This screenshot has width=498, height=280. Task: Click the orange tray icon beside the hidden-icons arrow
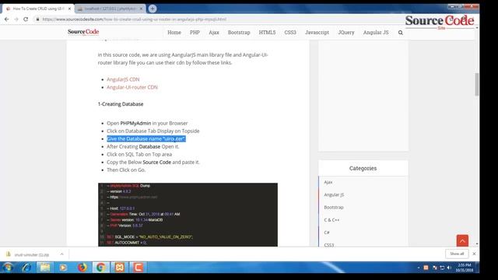(426, 268)
